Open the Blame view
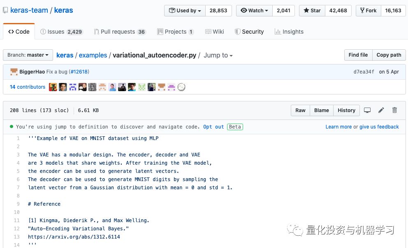The width and height of the screenshot is (408, 248). pyautogui.click(x=321, y=110)
